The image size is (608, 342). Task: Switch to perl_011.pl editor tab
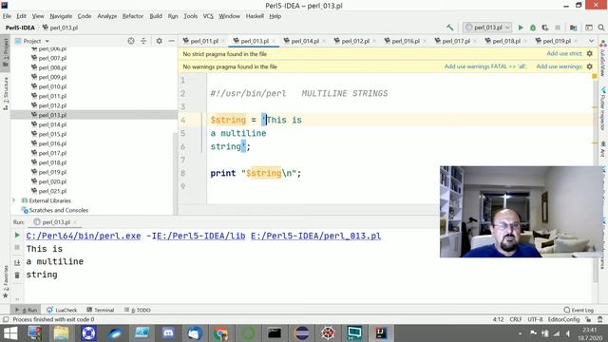coord(204,41)
